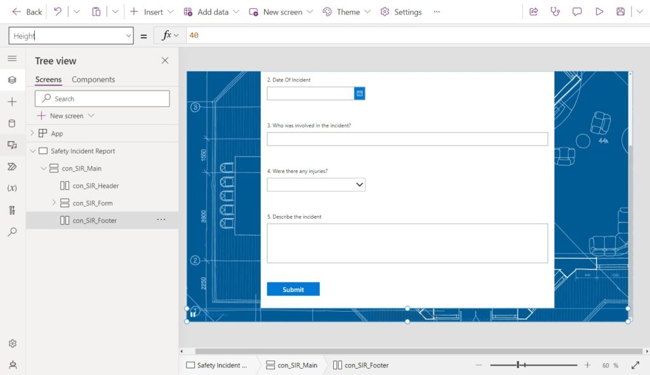Open the Insert panel using the plus icon
Screen dimensions: 650x375
[x=13, y=101]
